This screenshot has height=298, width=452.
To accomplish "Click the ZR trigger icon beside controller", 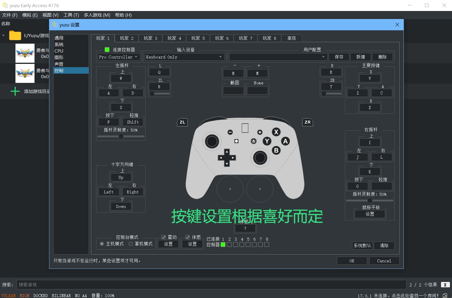I will tap(307, 122).
